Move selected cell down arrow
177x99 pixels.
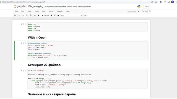[38, 15]
